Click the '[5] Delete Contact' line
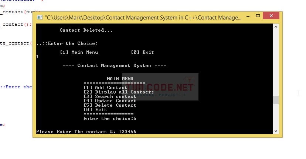Viewport: 306px width, 159px height. pos(110,105)
